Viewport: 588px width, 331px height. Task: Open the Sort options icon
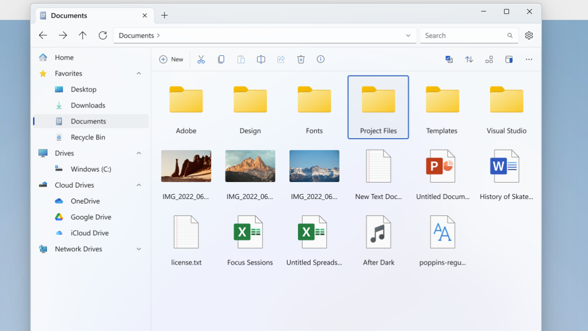pos(469,59)
